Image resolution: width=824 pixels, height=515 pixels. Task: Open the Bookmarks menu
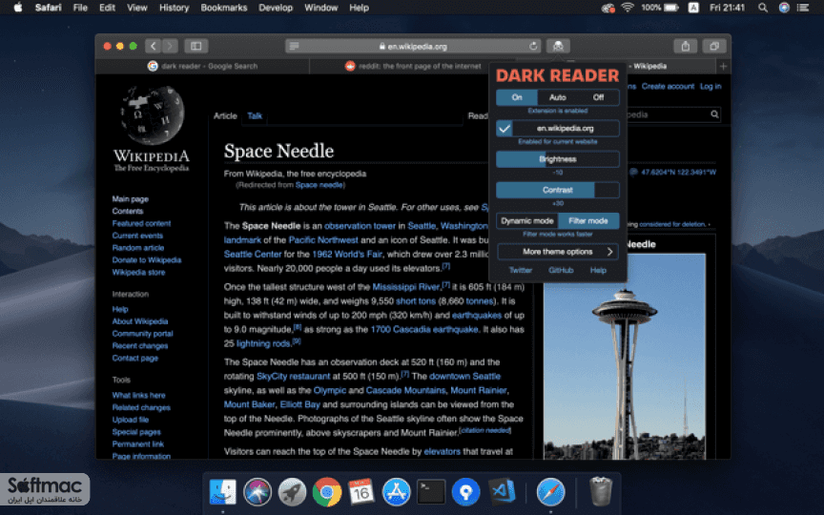pos(224,8)
